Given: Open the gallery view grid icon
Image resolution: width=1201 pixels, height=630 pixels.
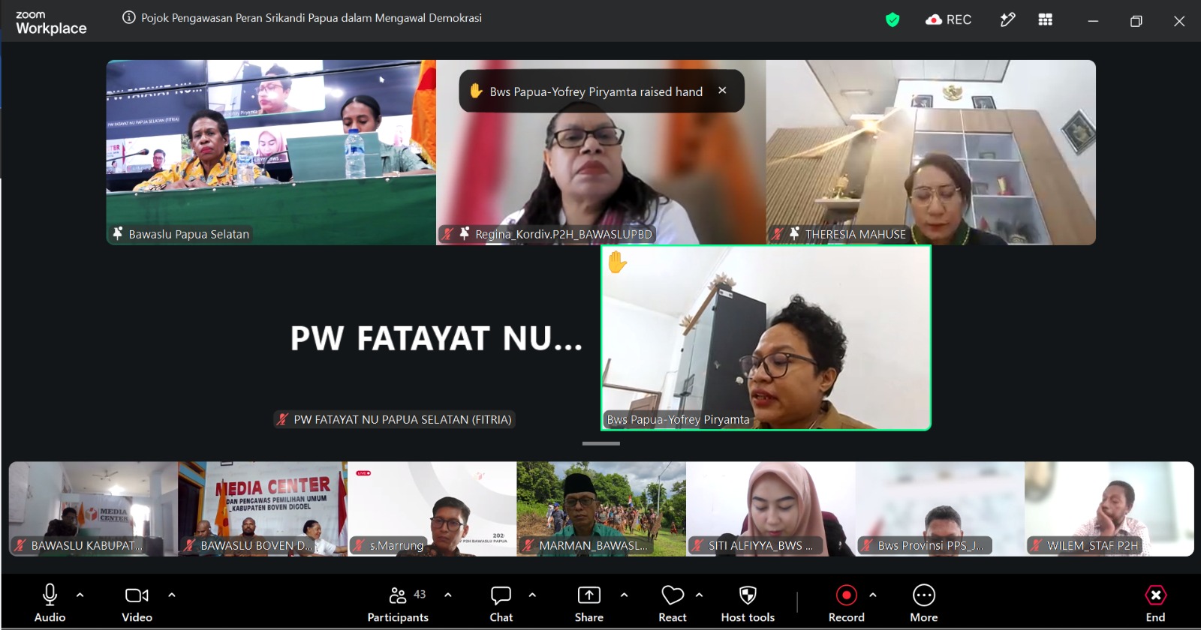Looking at the screenshot, I should [x=1045, y=19].
